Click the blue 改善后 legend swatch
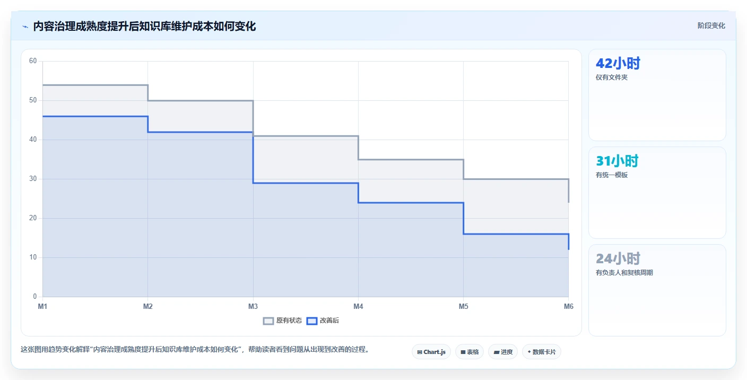 312,321
